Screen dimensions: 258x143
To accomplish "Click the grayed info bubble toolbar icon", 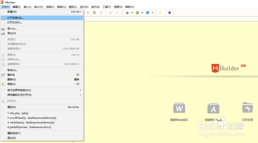I will click(x=160, y=13).
